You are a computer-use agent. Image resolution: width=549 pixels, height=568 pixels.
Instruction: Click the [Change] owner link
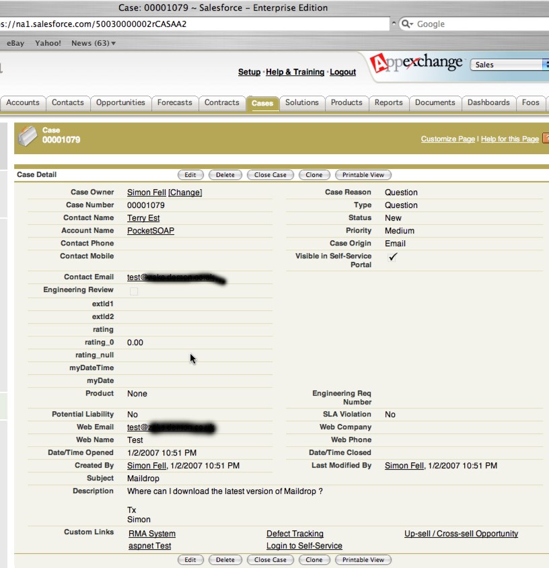click(x=185, y=192)
